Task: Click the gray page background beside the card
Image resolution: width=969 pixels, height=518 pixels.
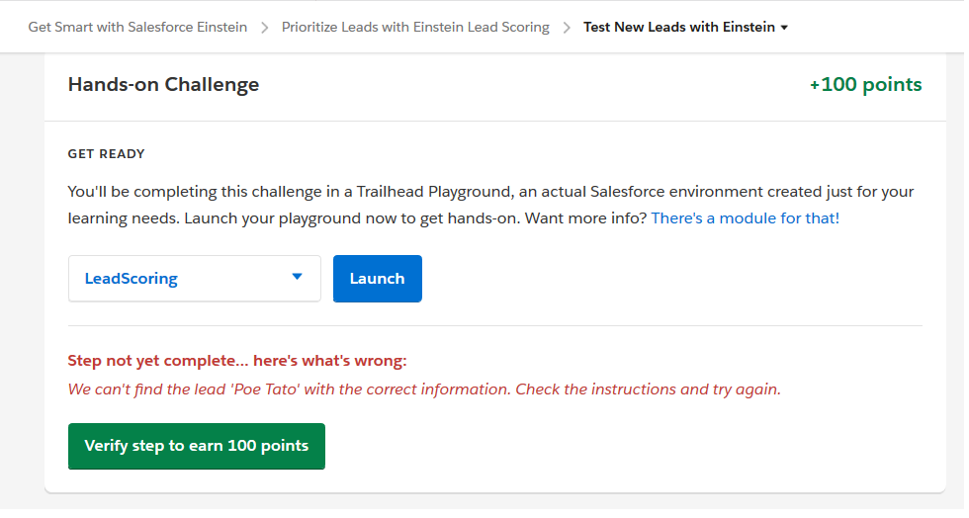Action: pyautogui.click(x=20, y=297)
